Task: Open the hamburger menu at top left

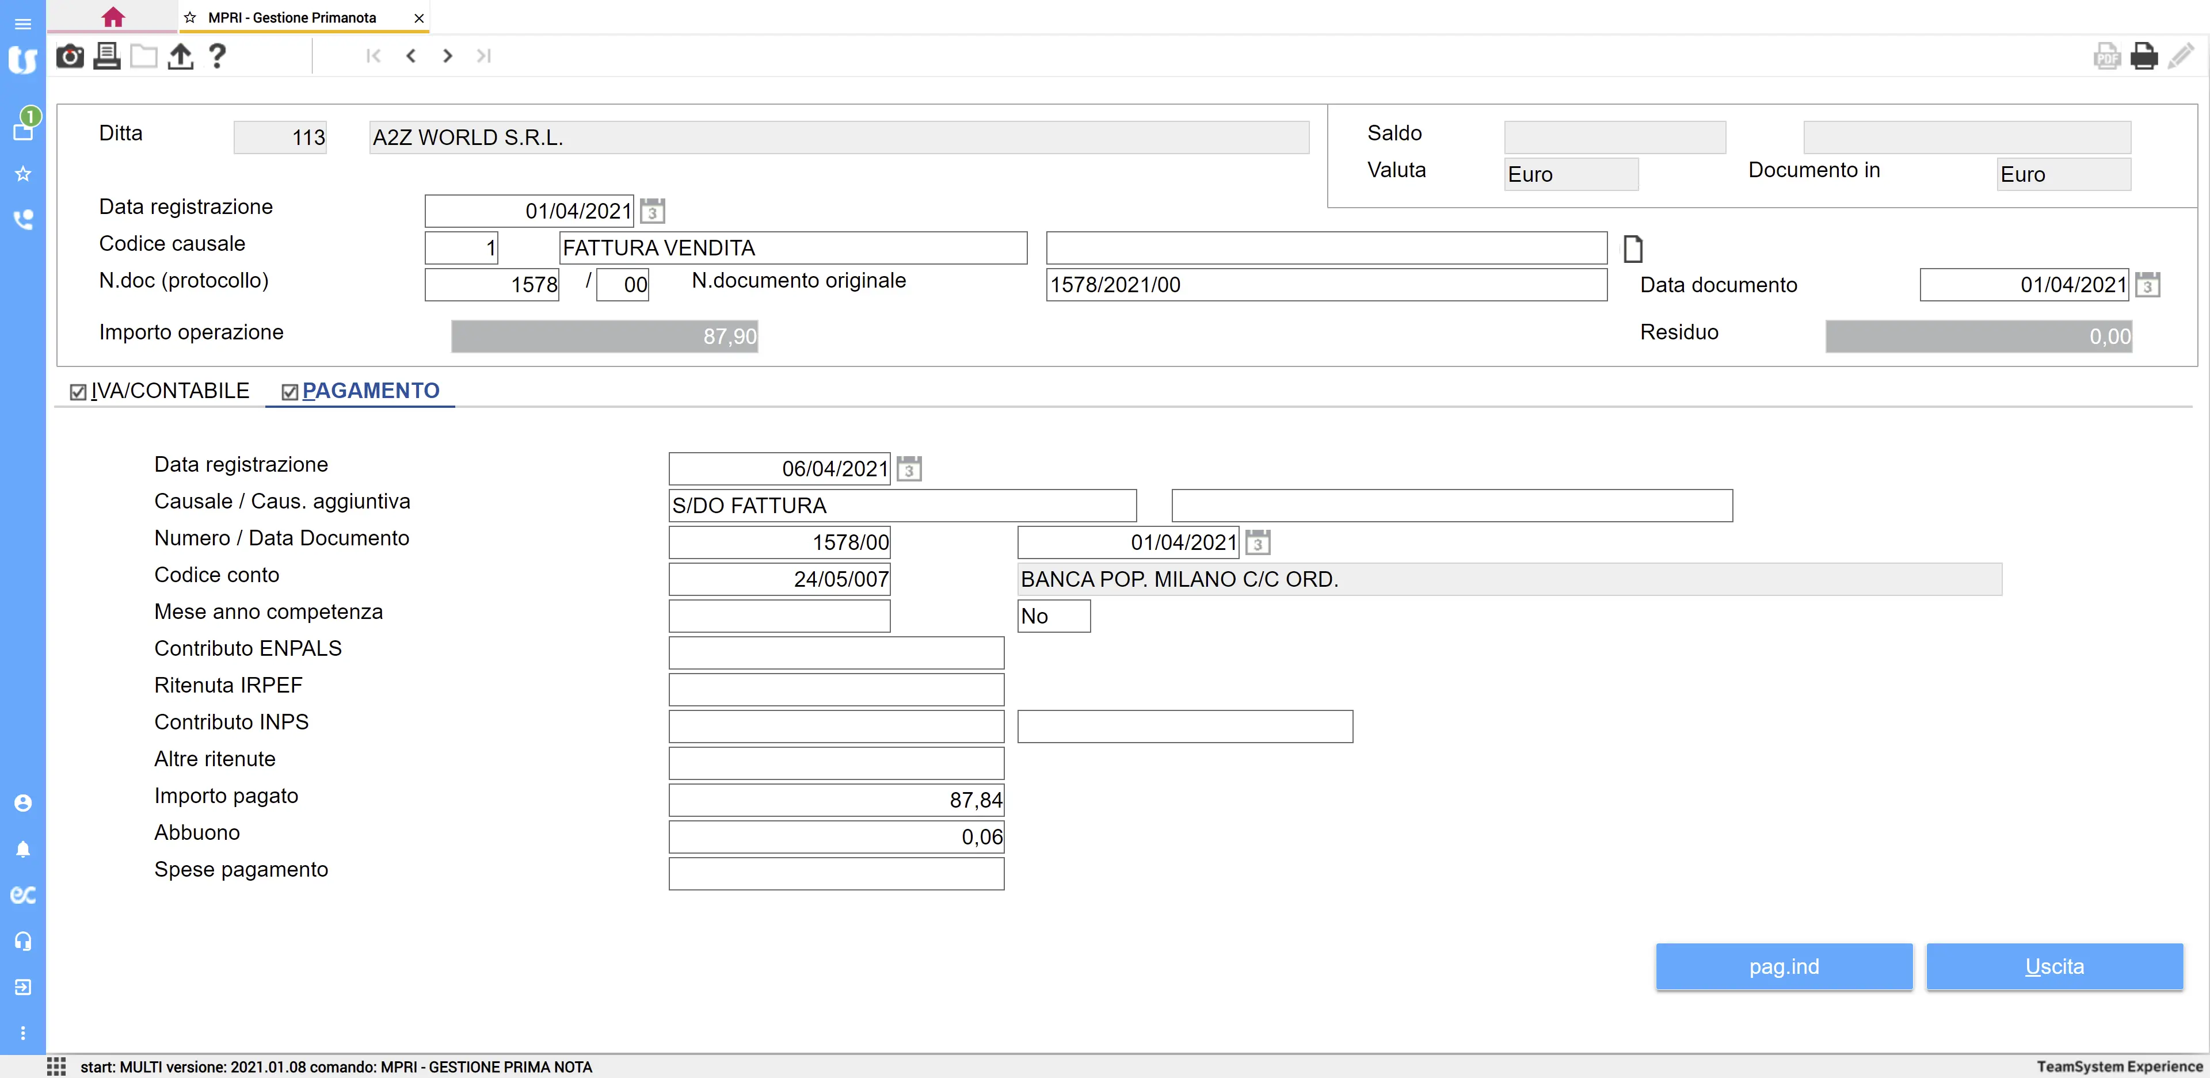Action: 23,24
